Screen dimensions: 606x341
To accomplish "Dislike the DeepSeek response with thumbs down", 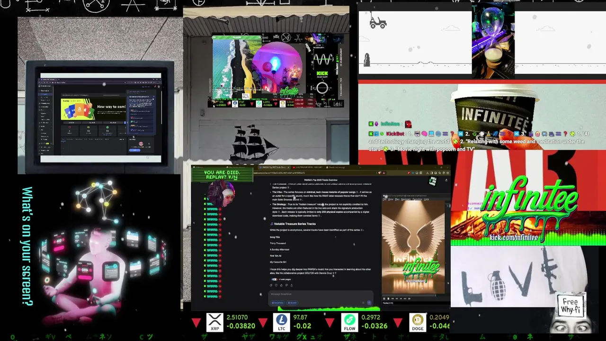I will tap(286, 285).
